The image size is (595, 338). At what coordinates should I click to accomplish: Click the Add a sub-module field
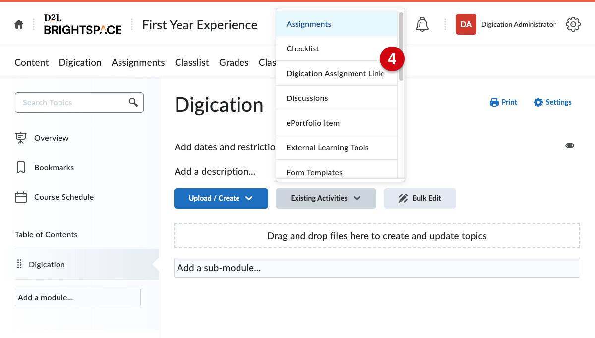coord(377,268)
